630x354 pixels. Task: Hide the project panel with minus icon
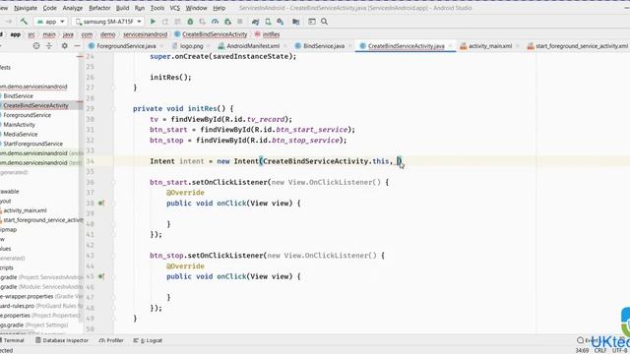(x=77, y=46)
